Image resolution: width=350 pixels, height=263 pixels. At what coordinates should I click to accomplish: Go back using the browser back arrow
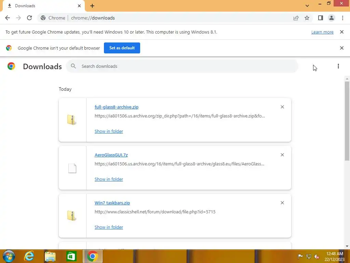[8, 18]
